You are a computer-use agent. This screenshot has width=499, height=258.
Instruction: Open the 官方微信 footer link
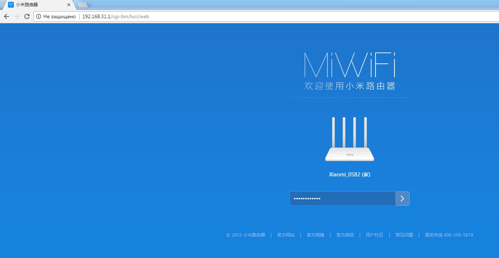click(345, 235)
